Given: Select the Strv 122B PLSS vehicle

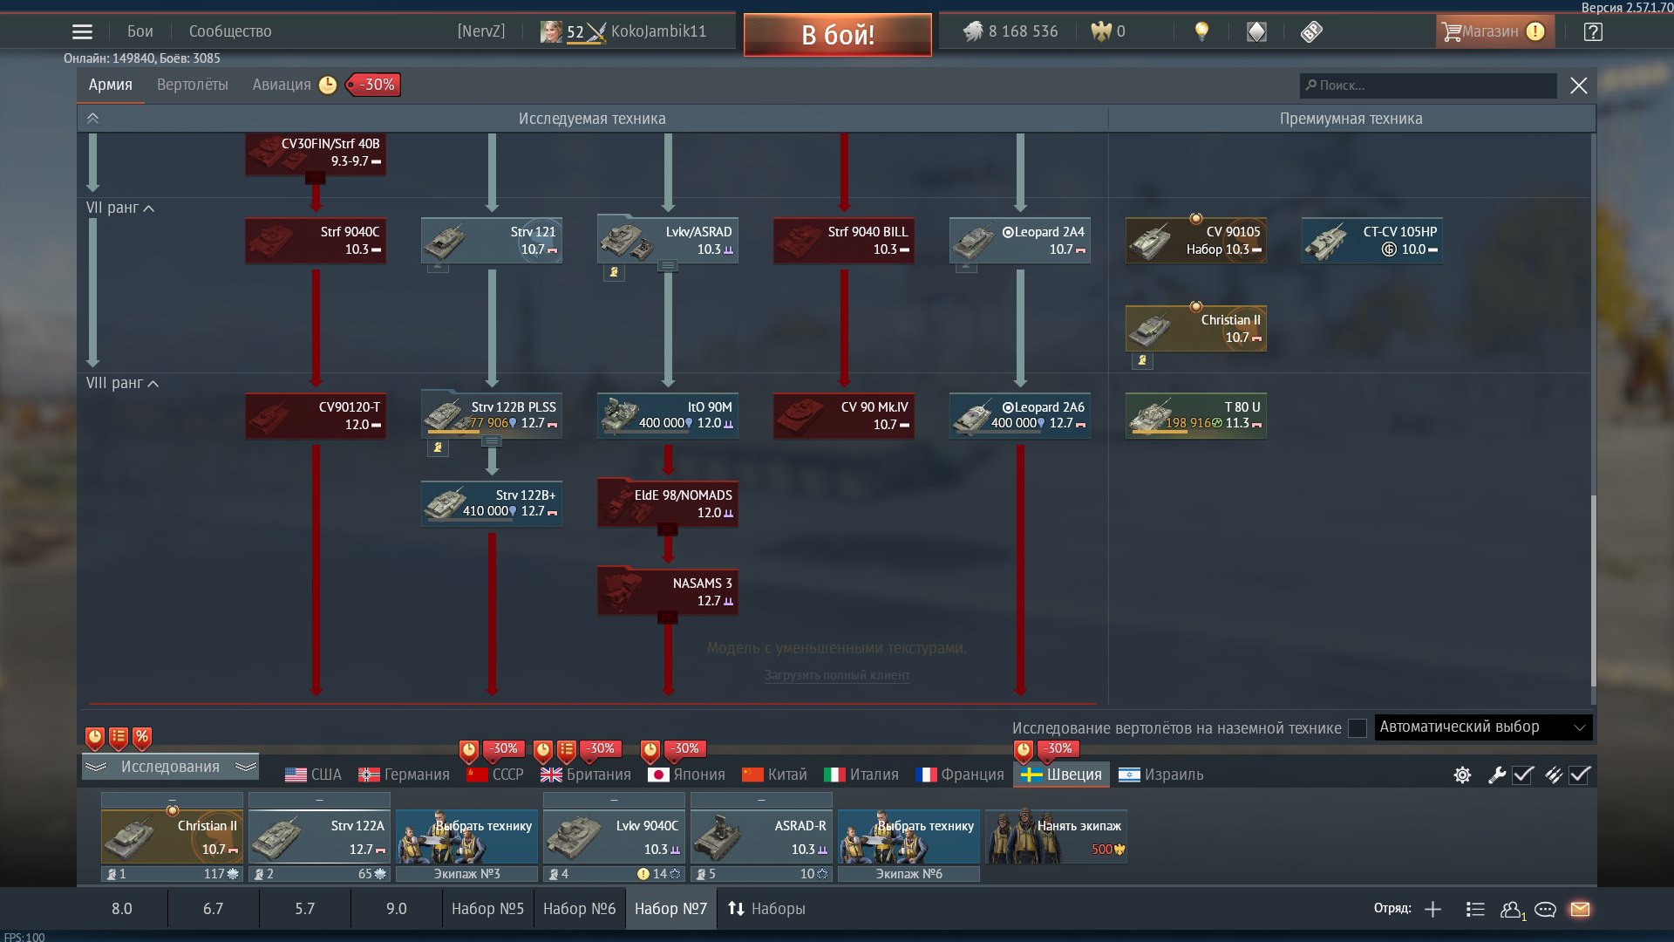Looking at the screenshot, I should point(492,415).
